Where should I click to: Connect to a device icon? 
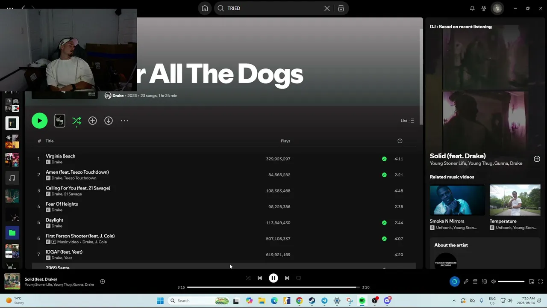click(484, 281)
